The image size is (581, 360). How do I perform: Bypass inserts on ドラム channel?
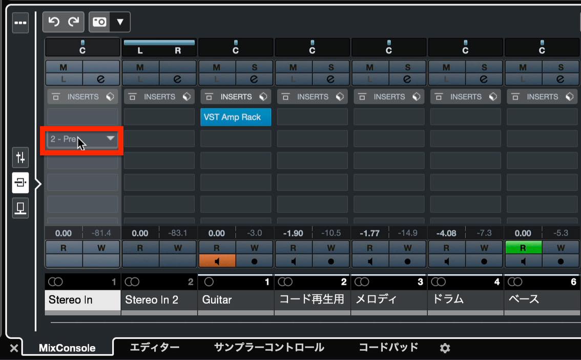coord(439,97)
